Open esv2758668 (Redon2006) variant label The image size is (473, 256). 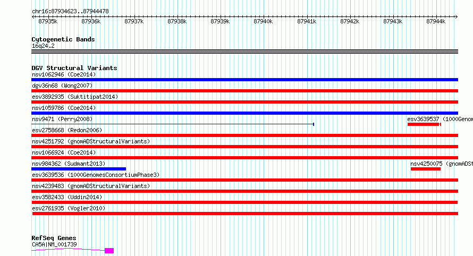[67, 130]
